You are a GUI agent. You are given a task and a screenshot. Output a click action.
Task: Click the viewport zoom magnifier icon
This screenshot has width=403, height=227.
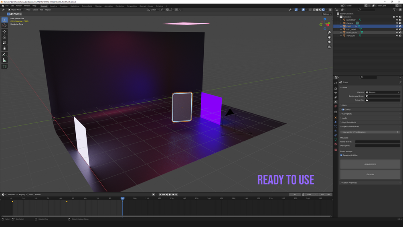329,33
